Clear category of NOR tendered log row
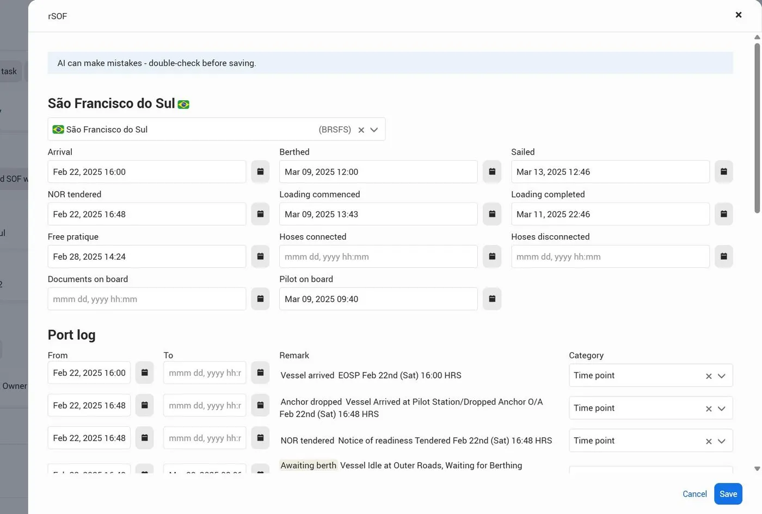The width and height of the screenshot is (762, 514). (709, 442)
